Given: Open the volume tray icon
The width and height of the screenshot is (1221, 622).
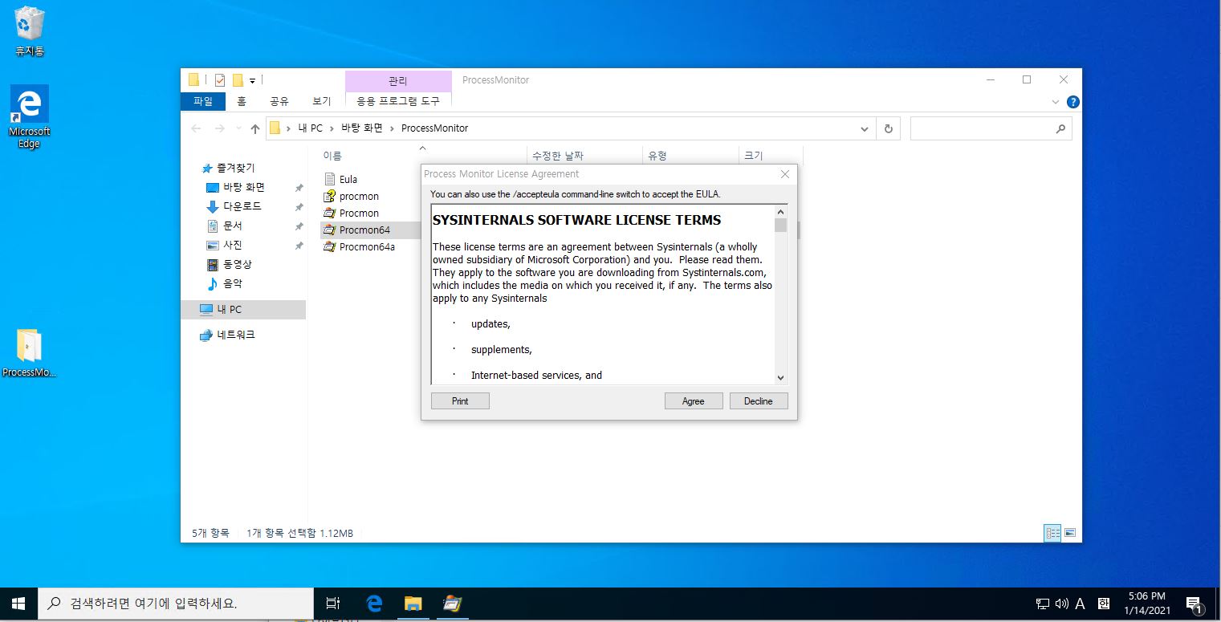Looking at the screenshot, I should tap(1062, 604).
